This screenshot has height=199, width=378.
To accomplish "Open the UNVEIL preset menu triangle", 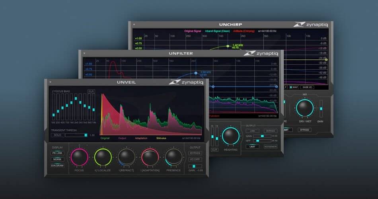I will [x=50, y=82].
